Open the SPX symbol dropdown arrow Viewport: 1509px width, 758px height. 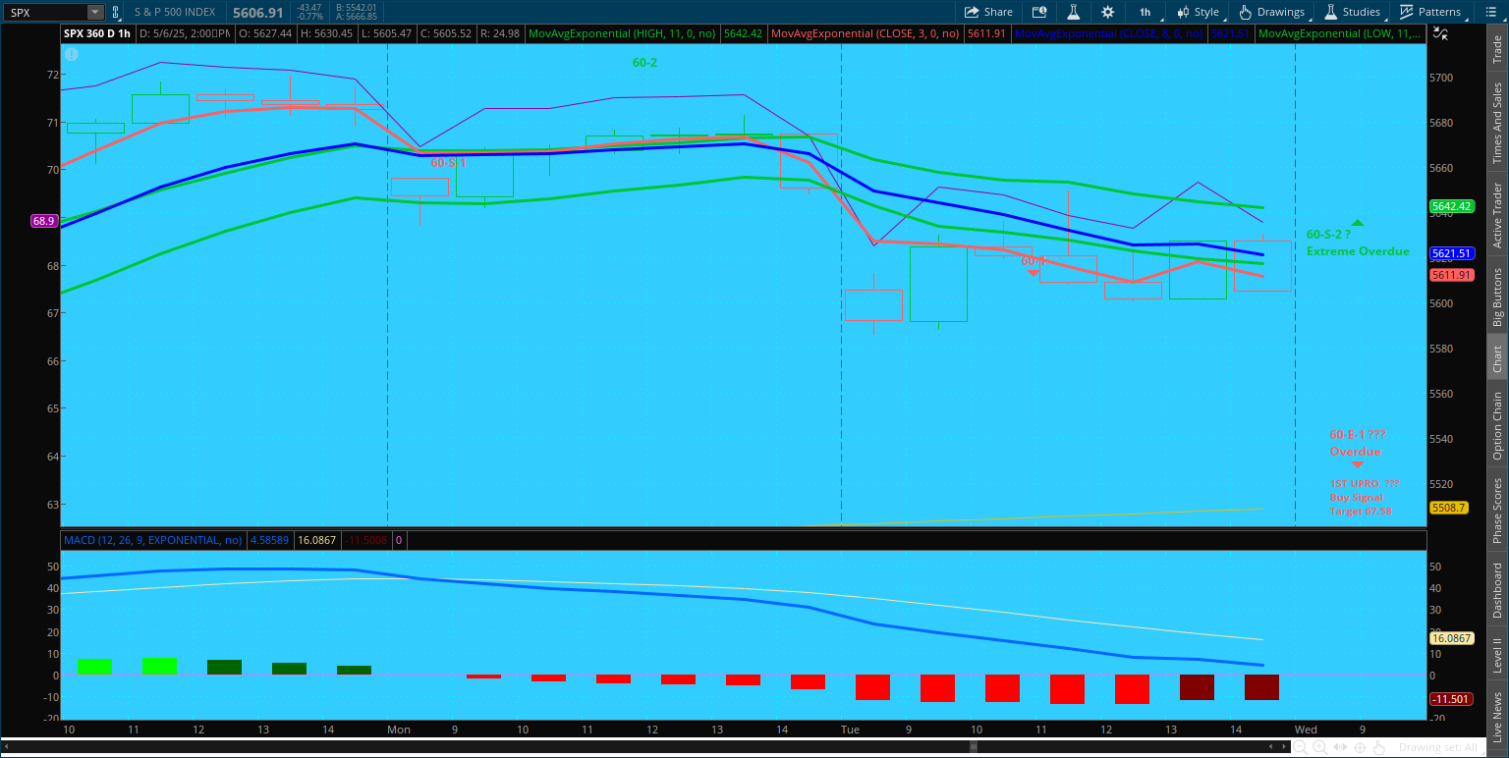[x=94, y=12]
